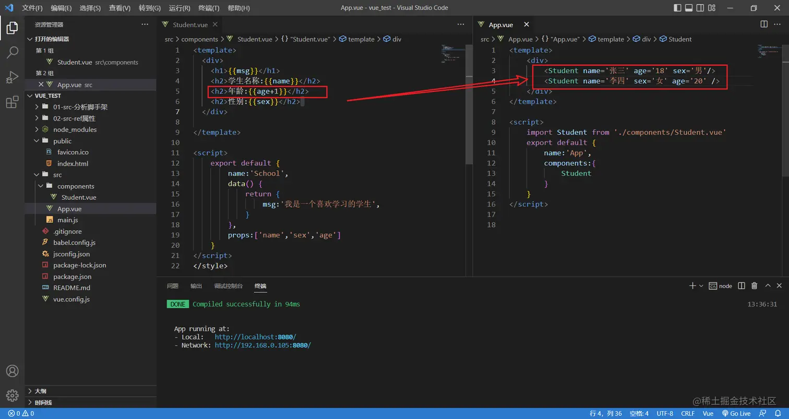Expand the node_modules folder
Screen dimensions: 789x419
point(37,129)
